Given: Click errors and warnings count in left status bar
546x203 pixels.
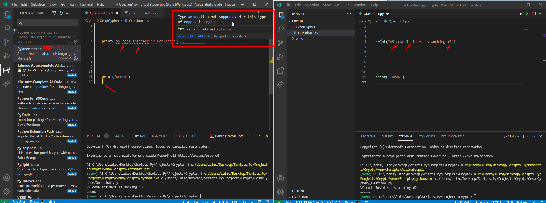Looking at the screenshot, I should click(18, 202).
